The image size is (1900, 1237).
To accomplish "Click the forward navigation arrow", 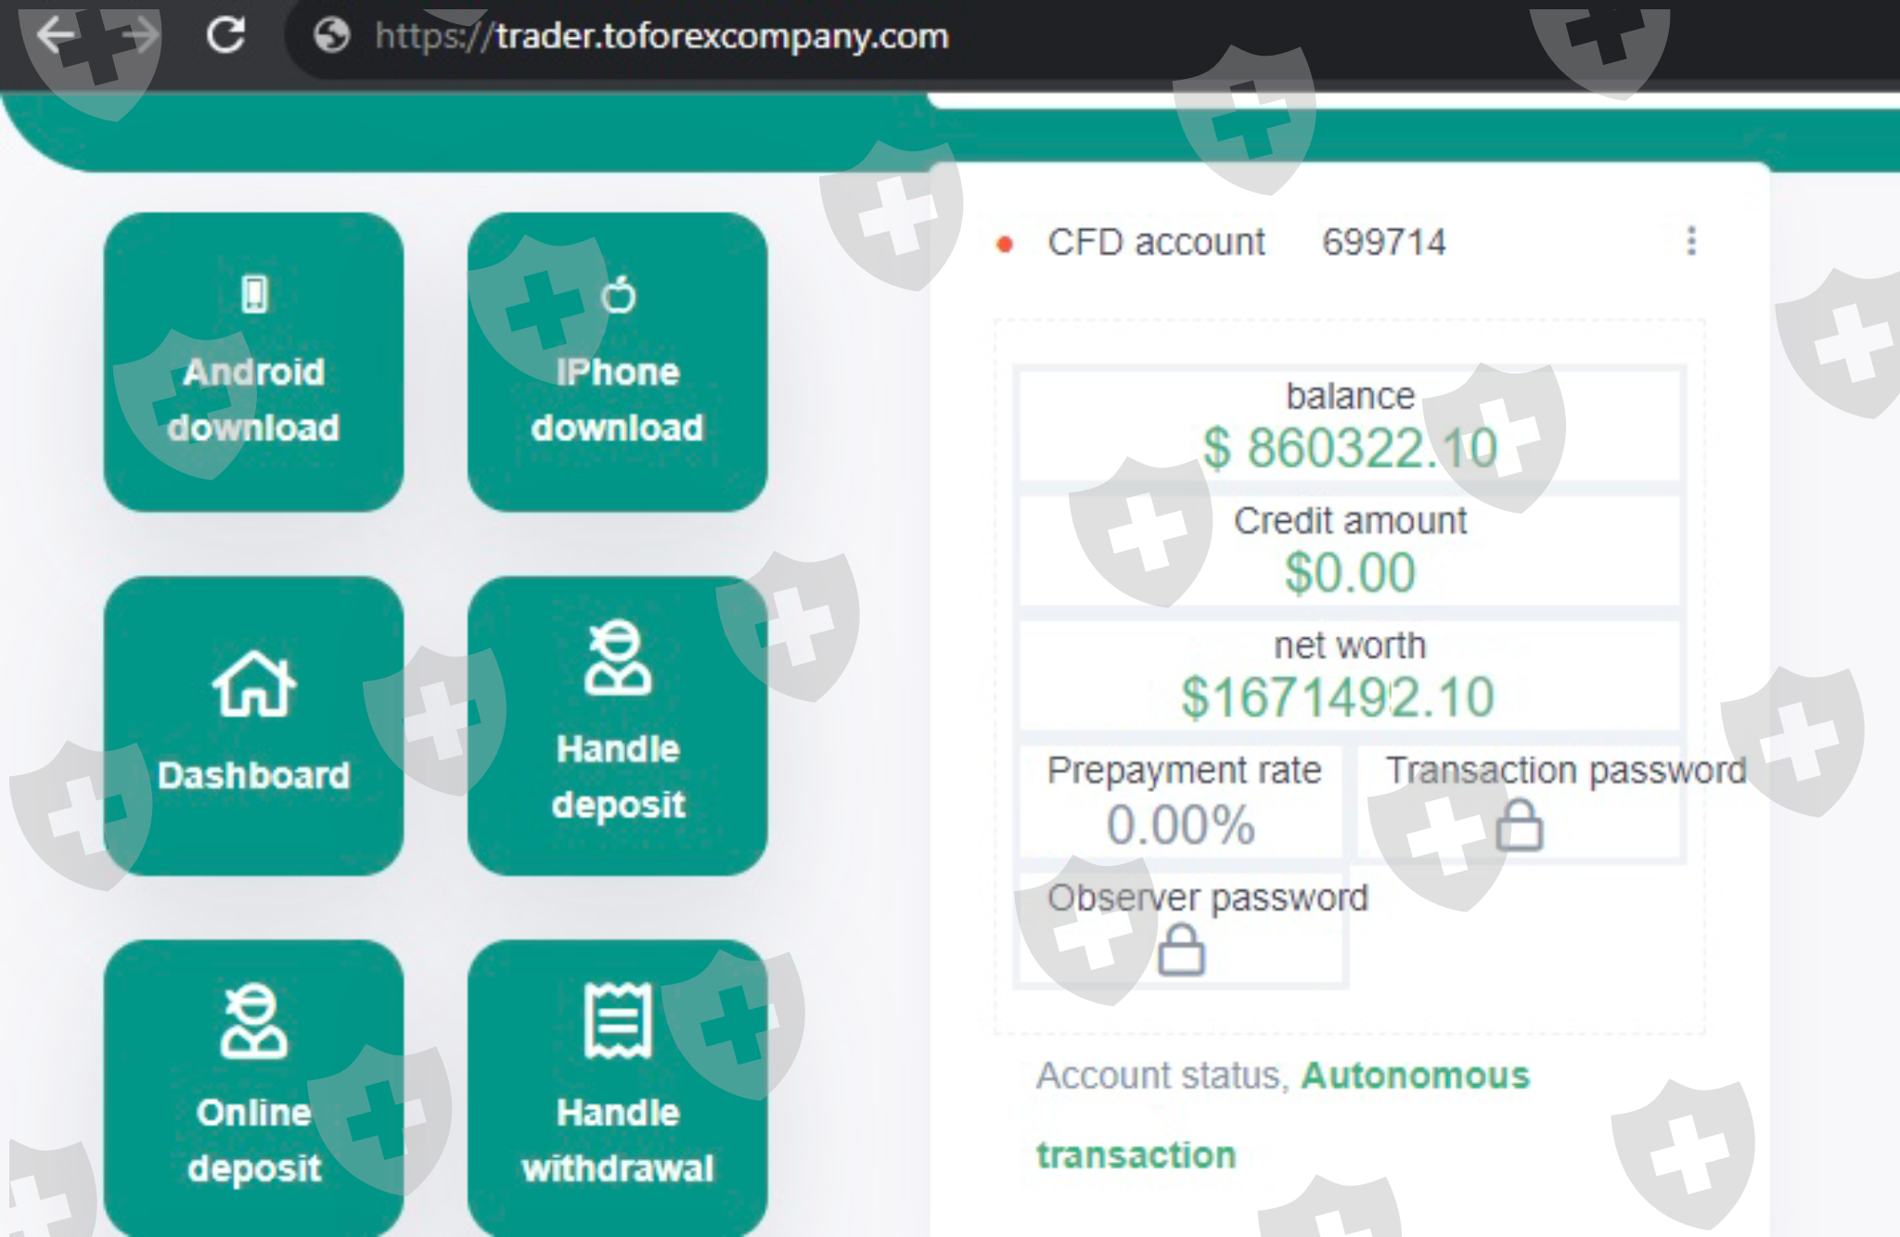I will click(141, 36).
